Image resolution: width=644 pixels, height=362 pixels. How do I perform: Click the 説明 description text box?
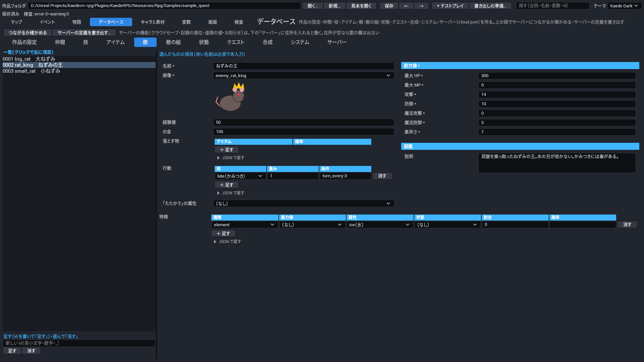click(x=557, y=163)
